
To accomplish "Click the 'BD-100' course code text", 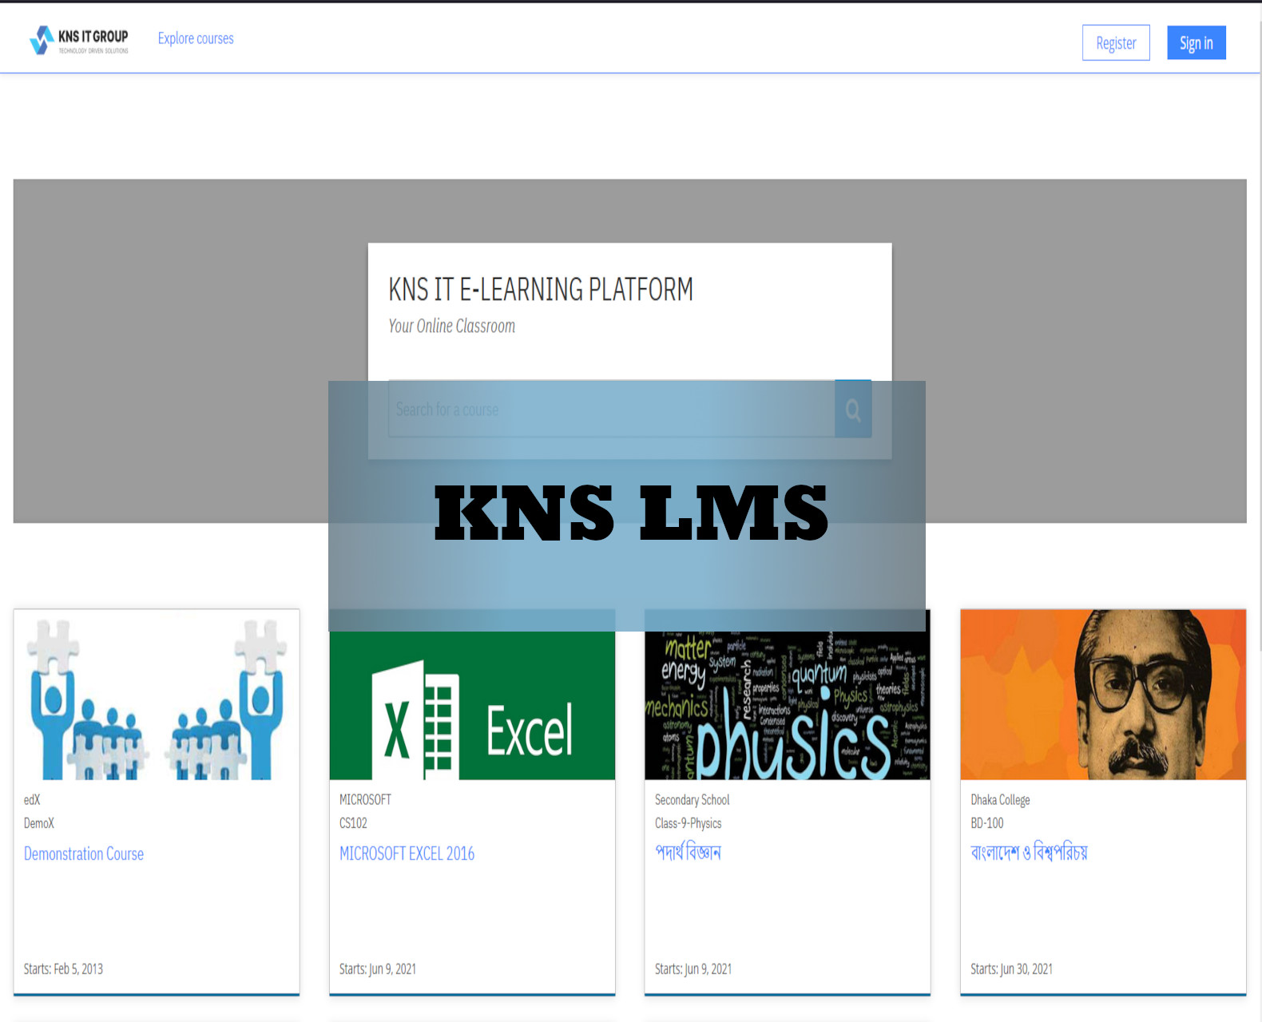I will [x=986, y=823].
